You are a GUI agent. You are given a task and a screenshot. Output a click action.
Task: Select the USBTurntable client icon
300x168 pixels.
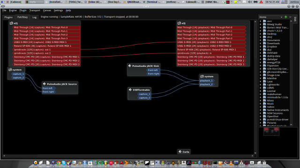click(x=130, y=90)
